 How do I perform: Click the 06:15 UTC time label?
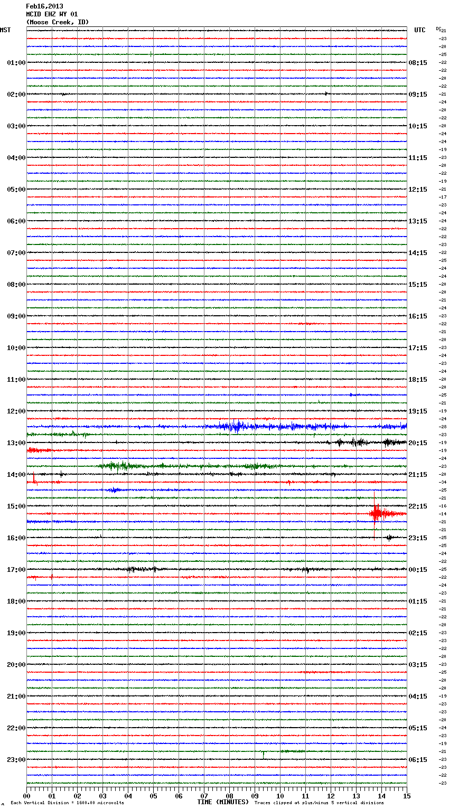[418, 760]
